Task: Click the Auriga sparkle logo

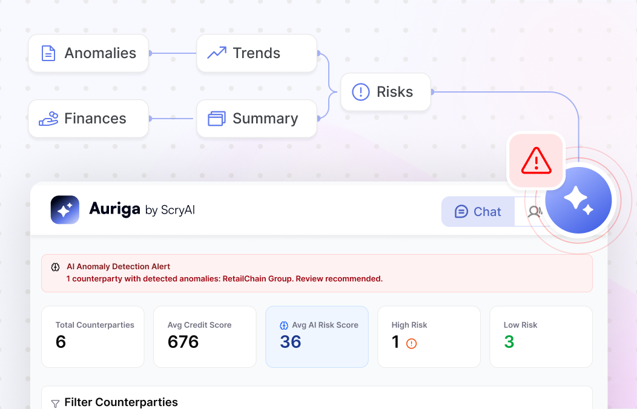Action: (x=65, y=210)
